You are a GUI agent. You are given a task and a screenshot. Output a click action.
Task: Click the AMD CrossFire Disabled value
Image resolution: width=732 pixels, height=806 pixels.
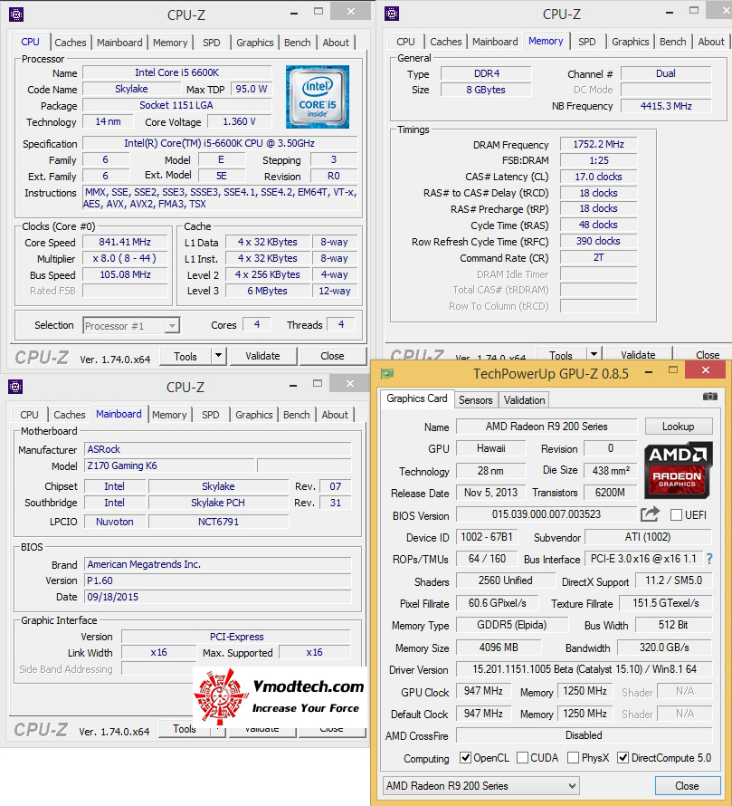(584, 735)
